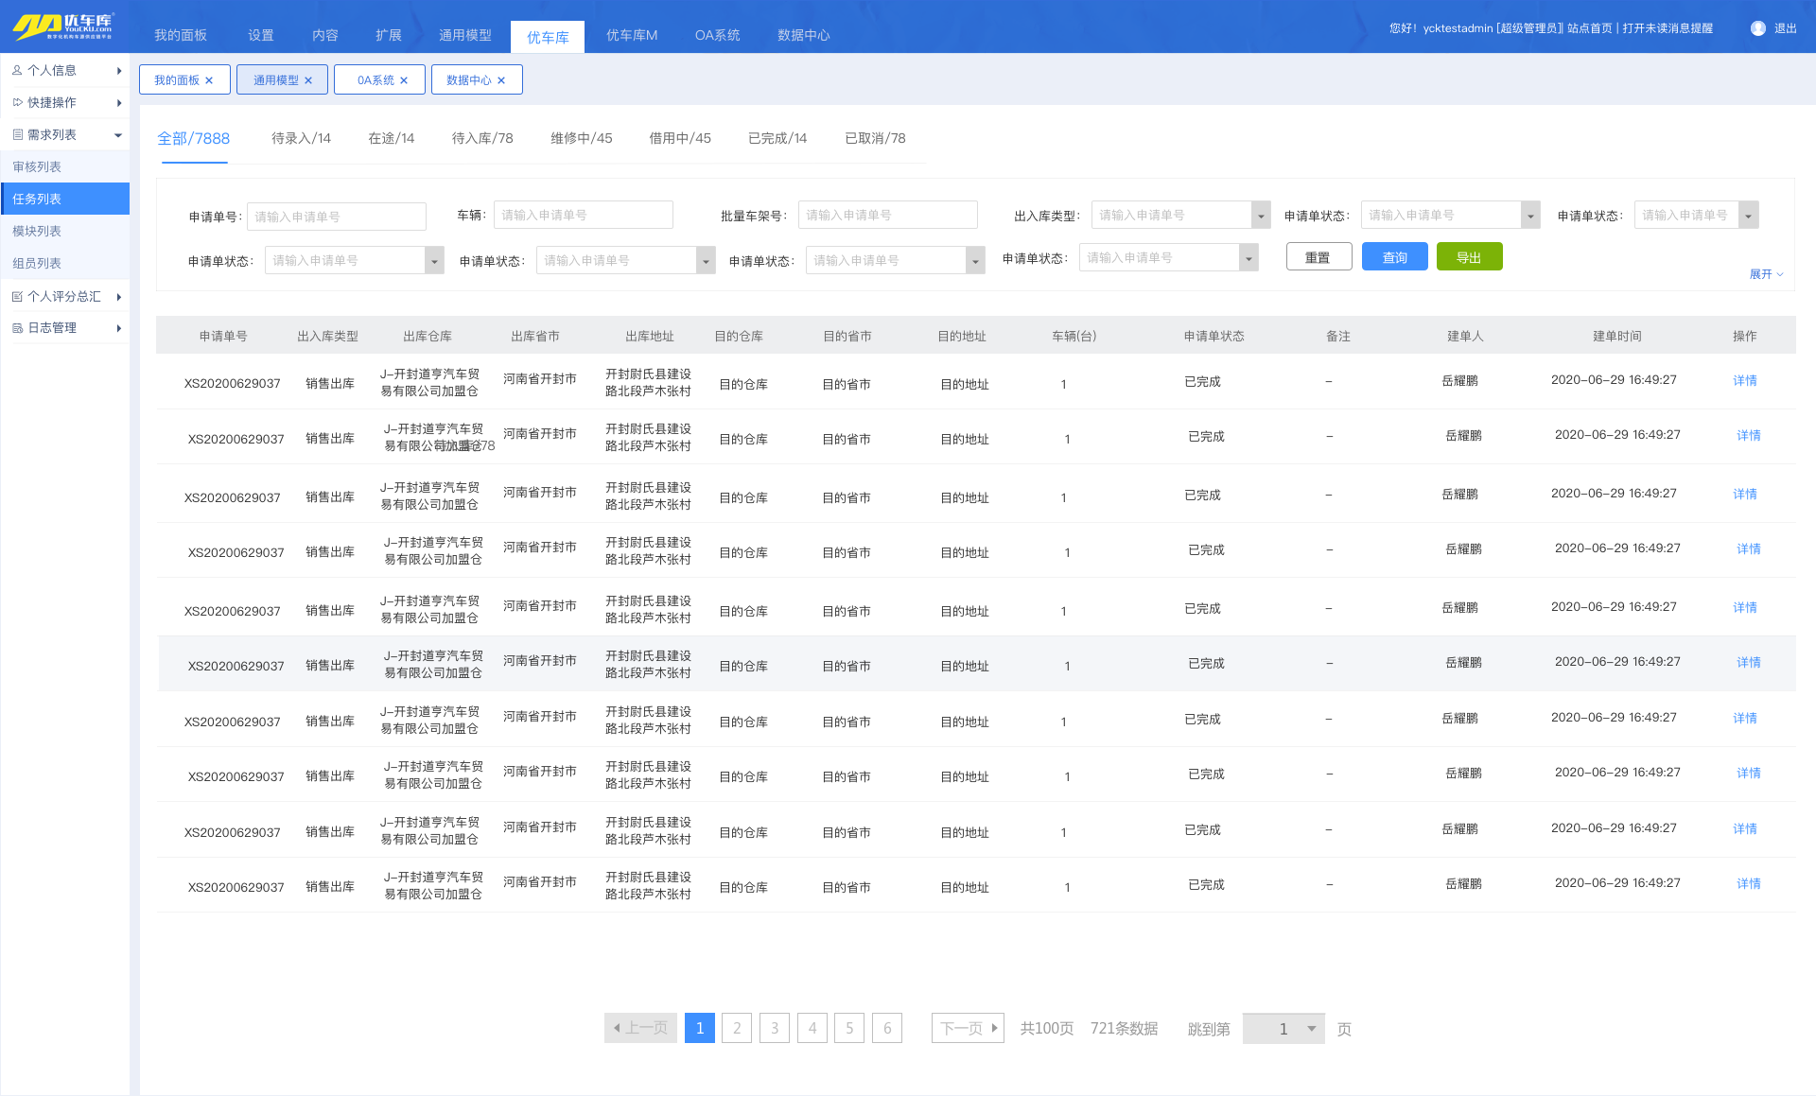
Task: Click the user avatar icon near 退出
Action: point(1757,28)
